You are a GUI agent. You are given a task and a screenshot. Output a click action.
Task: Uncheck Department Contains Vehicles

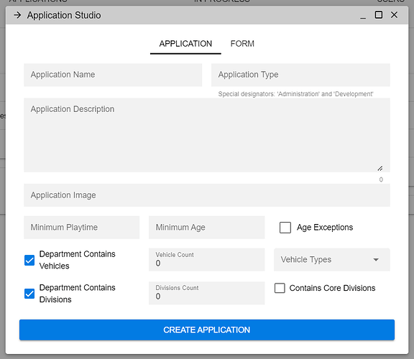coord(29,260)
